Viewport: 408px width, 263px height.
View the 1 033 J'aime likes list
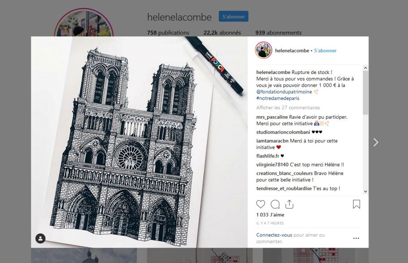(x=270, y=215)
